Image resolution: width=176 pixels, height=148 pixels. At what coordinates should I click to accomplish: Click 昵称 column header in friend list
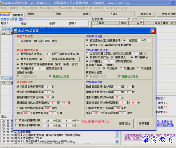[x=108, y=23]
